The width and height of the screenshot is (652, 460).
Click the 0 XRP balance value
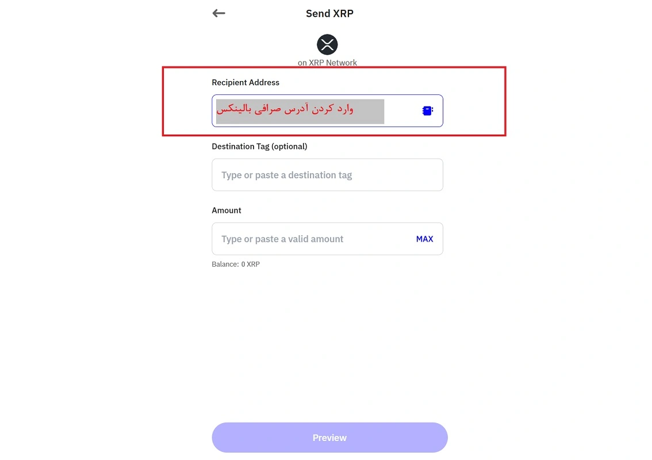click(250, 264)
